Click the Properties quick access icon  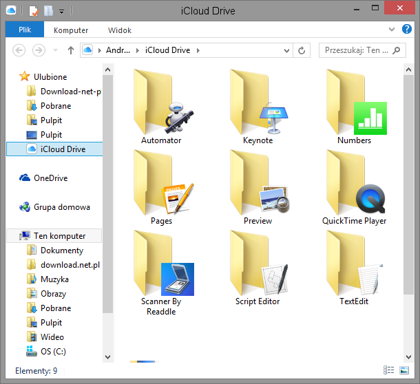point(34,11)
